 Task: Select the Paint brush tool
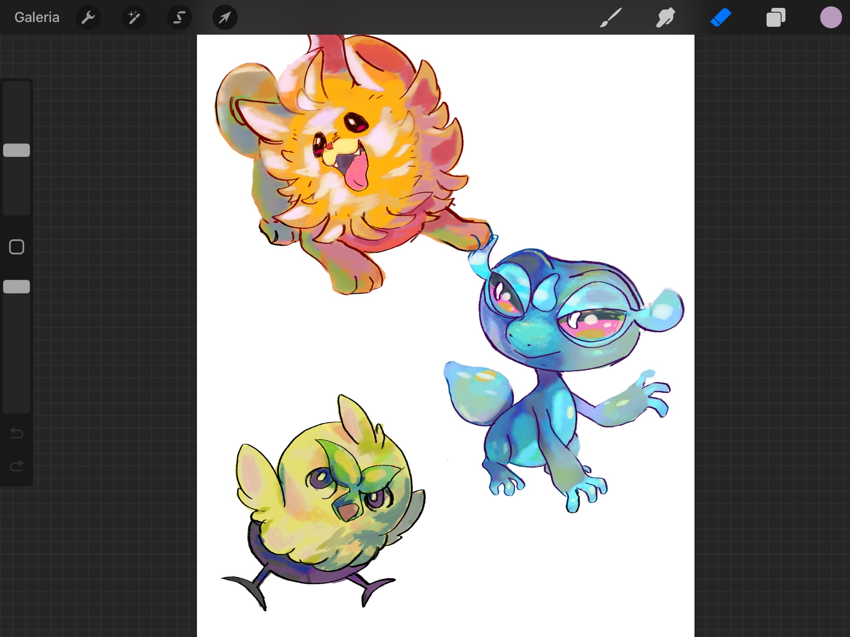(x=611, y=17)
